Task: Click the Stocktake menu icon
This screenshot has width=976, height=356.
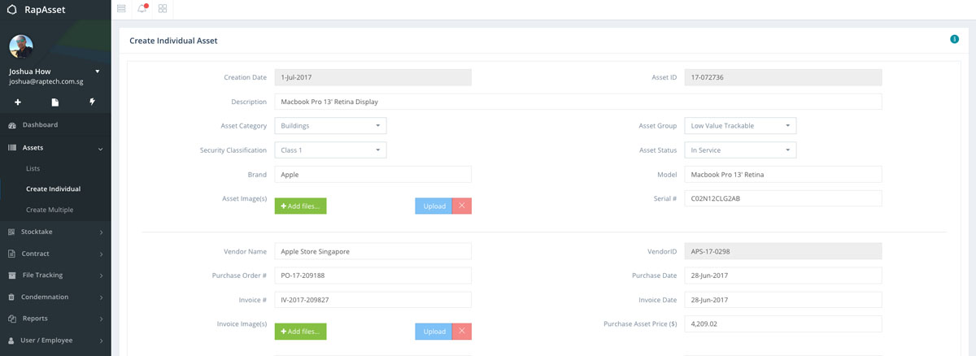Action: tap(12, 232)
